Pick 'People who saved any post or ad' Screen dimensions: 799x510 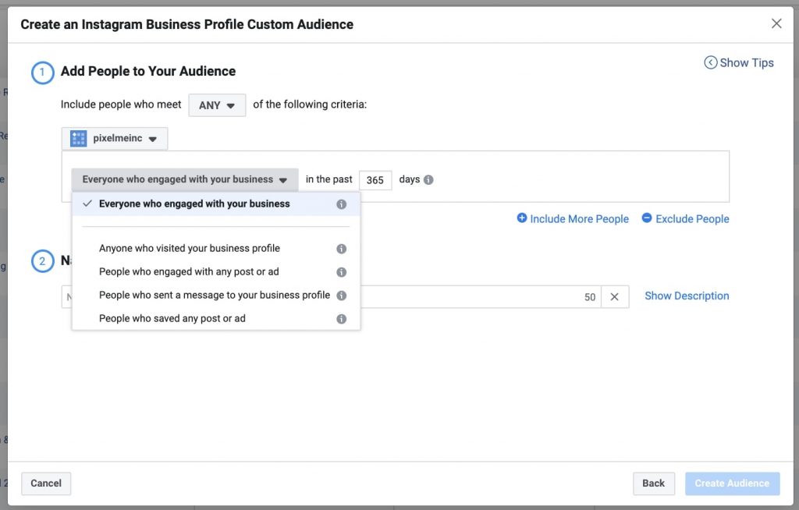tap(172, 319)
